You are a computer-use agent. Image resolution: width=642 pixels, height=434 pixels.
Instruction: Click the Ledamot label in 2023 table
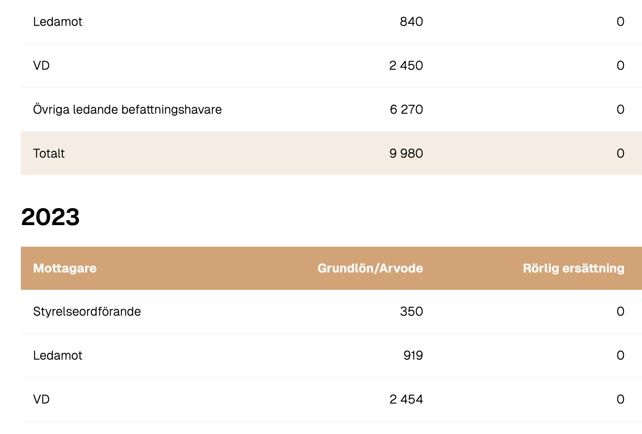click(x=57, y=355)
